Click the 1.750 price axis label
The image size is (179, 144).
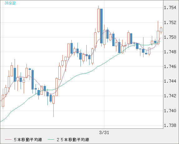pyautogui.click(x=170, y=37)
